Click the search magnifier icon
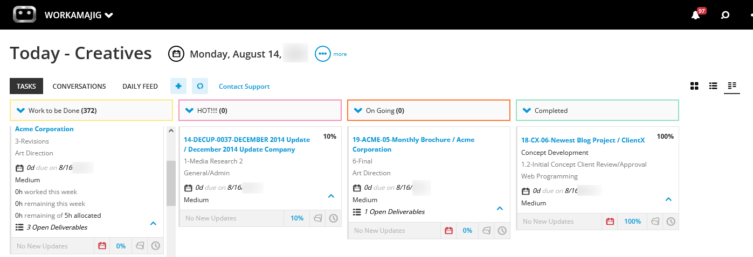753x257 pixels. click(x=726, y=15)
